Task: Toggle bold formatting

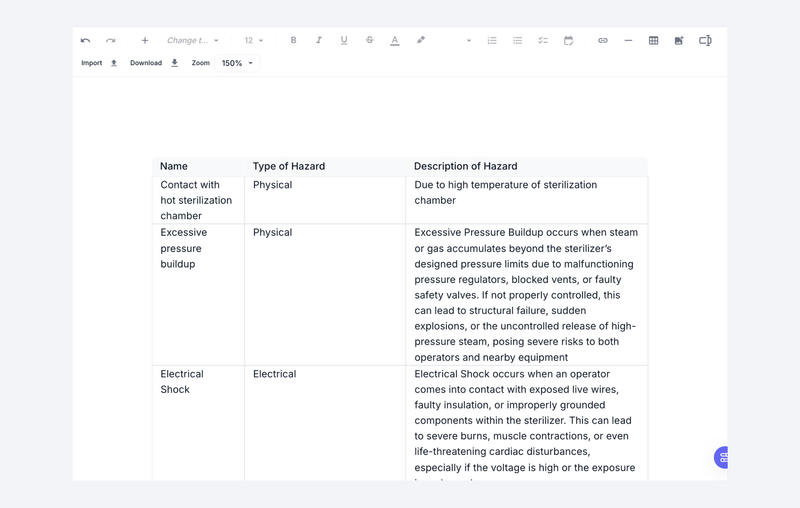Action: coord(293,41)
